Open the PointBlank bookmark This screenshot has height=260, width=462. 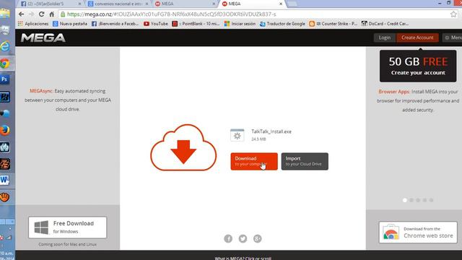pos(196,24)
